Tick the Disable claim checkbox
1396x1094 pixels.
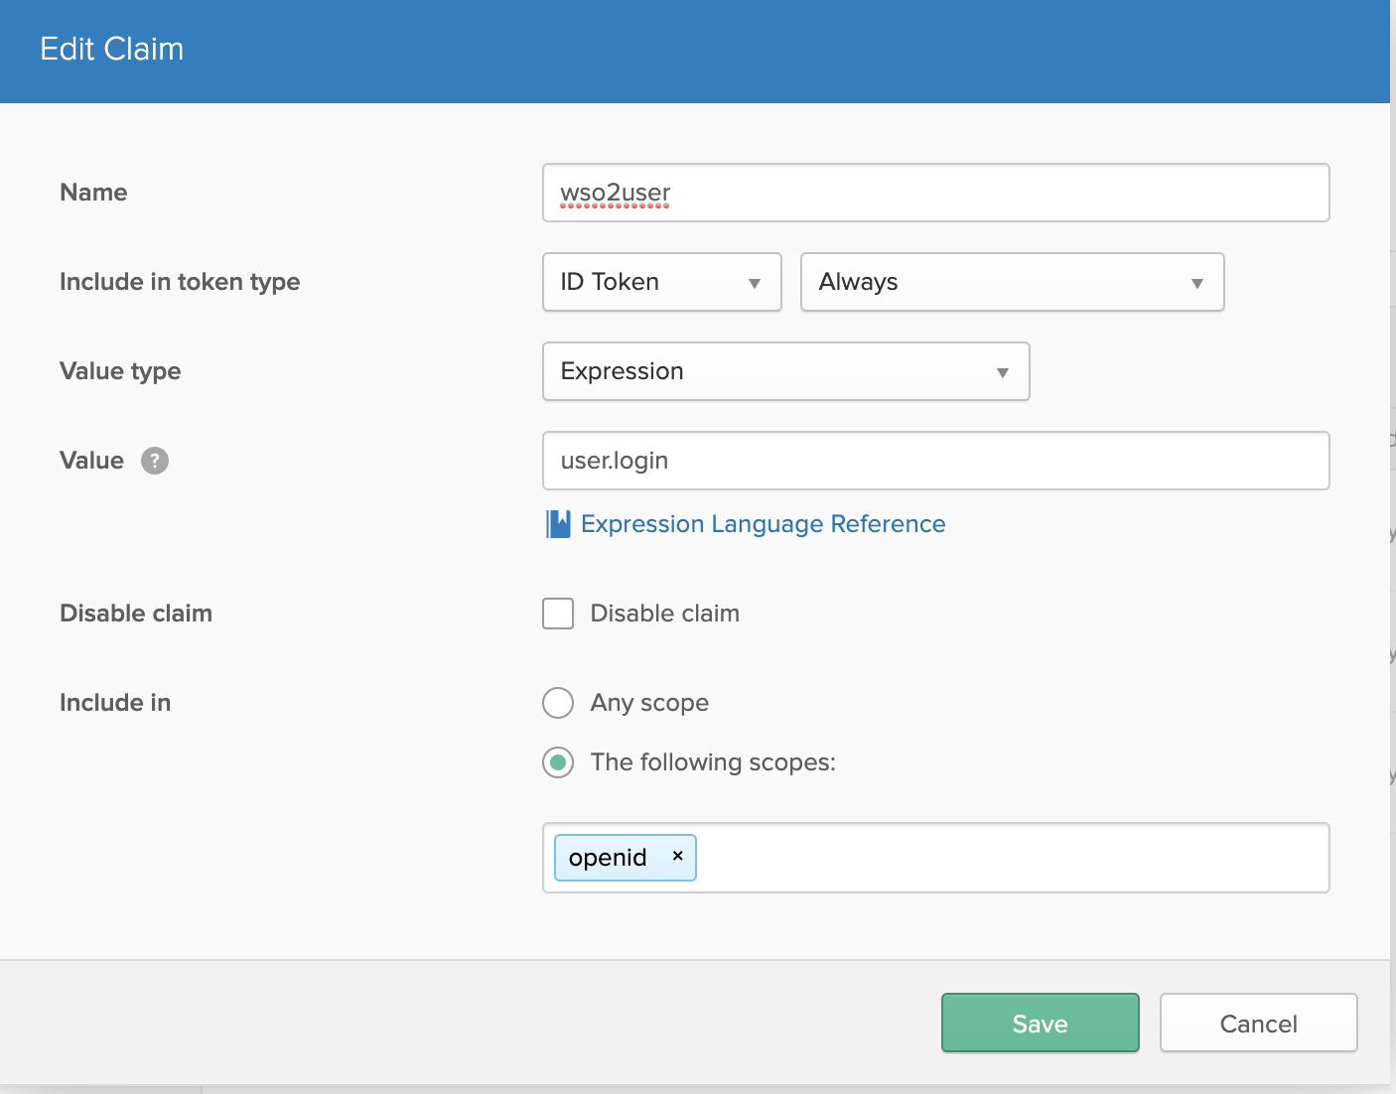click(558, 614)
